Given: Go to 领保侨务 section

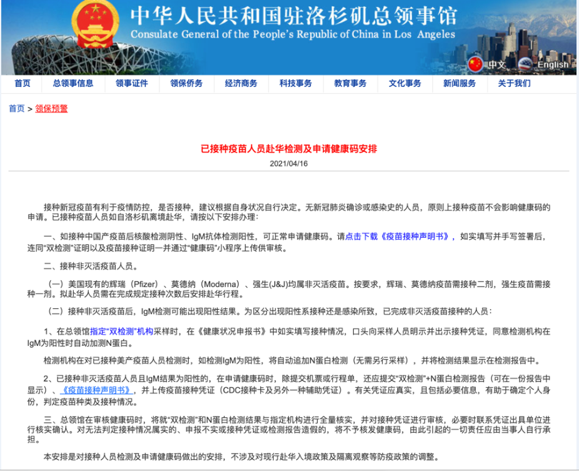Looking at the screenshot, I should (186, 83).
